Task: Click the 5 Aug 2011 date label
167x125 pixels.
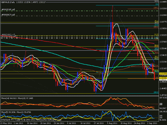Action: [112, 123]
